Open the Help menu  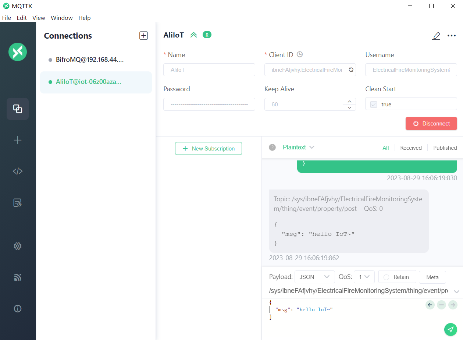click(x=84, y=18)
